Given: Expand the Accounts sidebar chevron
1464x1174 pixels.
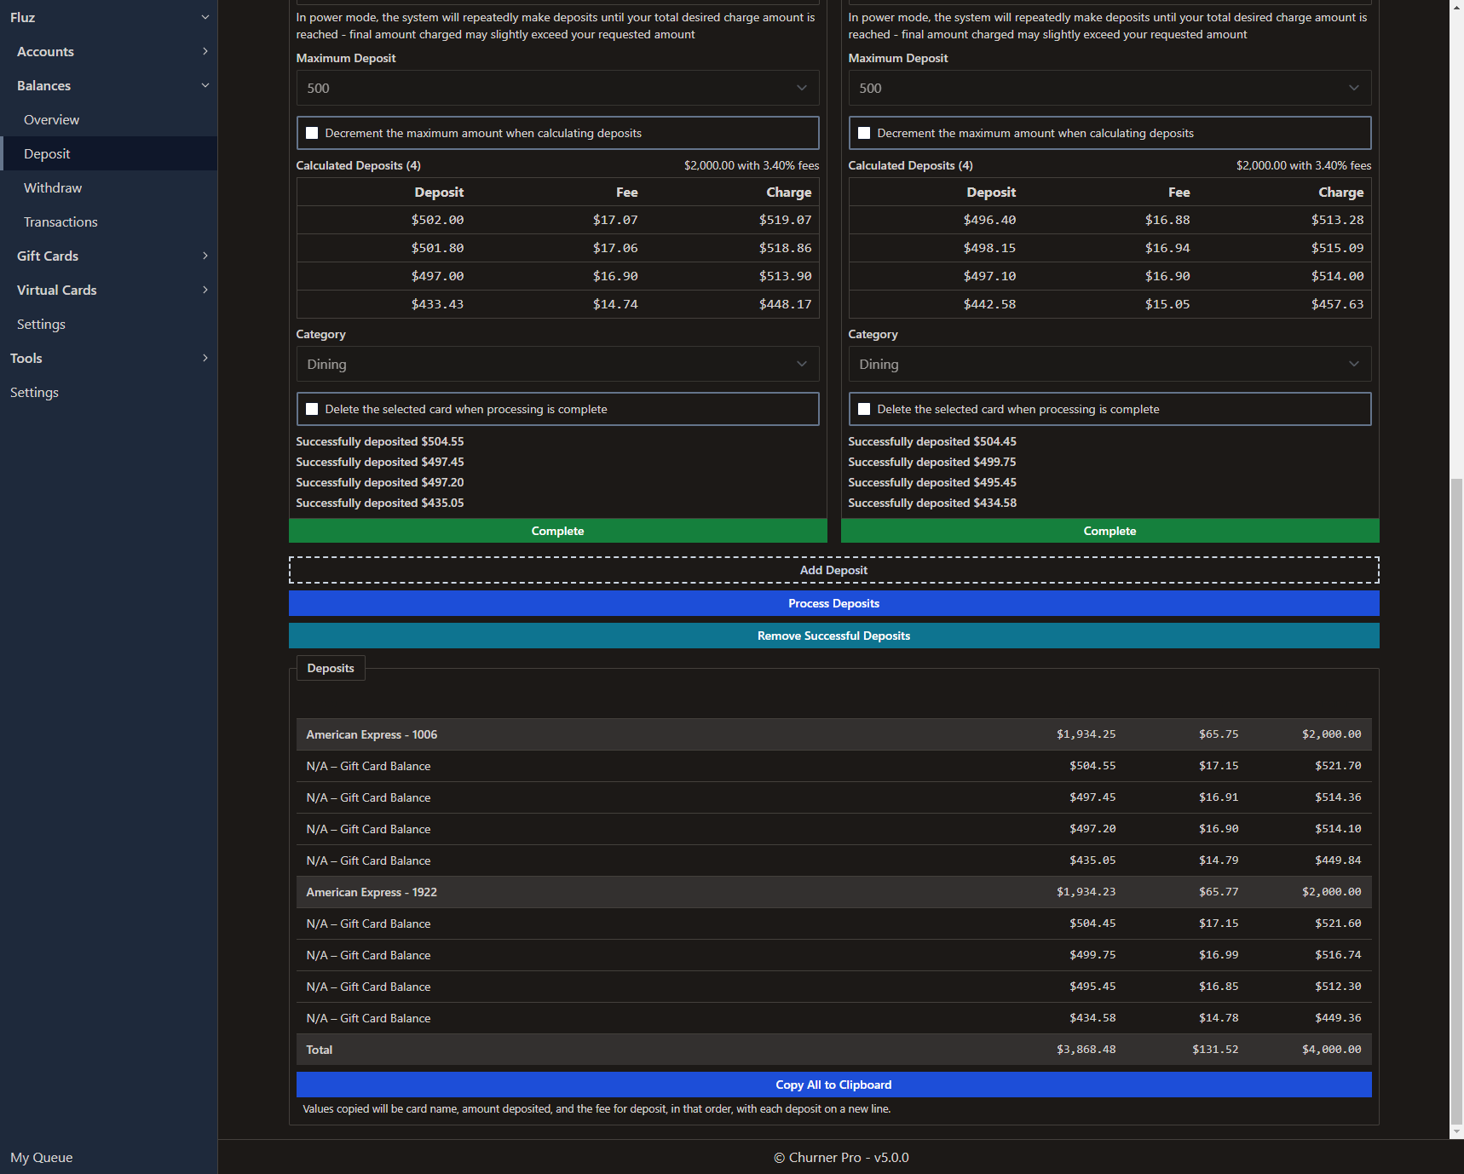Looking at the screenshot, I should click(x=205, y=51).
